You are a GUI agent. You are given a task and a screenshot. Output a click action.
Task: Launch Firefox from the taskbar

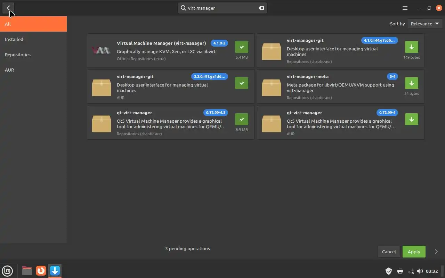pos(41,270)
